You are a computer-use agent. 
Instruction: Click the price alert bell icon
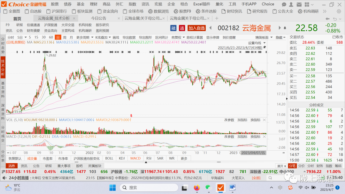(285, 28)
